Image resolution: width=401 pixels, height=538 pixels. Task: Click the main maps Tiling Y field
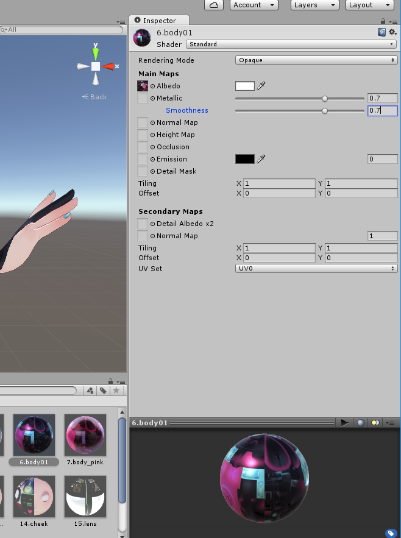pyautogui.click(x=361, y=183)
